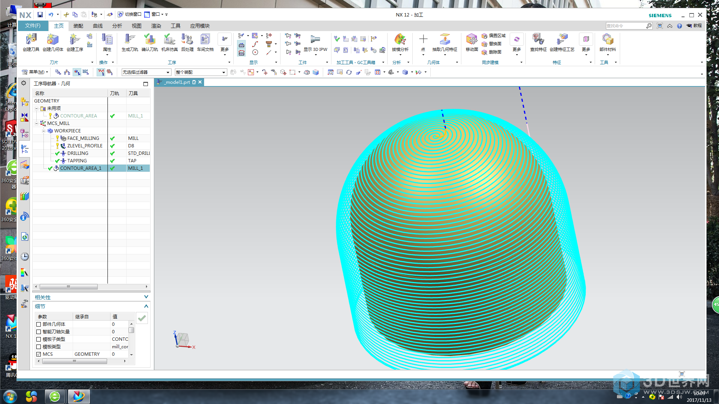Open the Assembly Navigator sidebar icon
Screen dimensions: 719x404
[25, 101]
